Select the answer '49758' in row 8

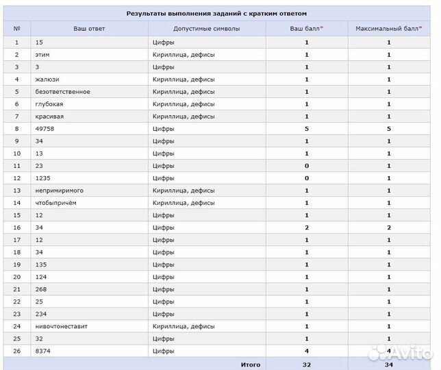pos(45,129)
